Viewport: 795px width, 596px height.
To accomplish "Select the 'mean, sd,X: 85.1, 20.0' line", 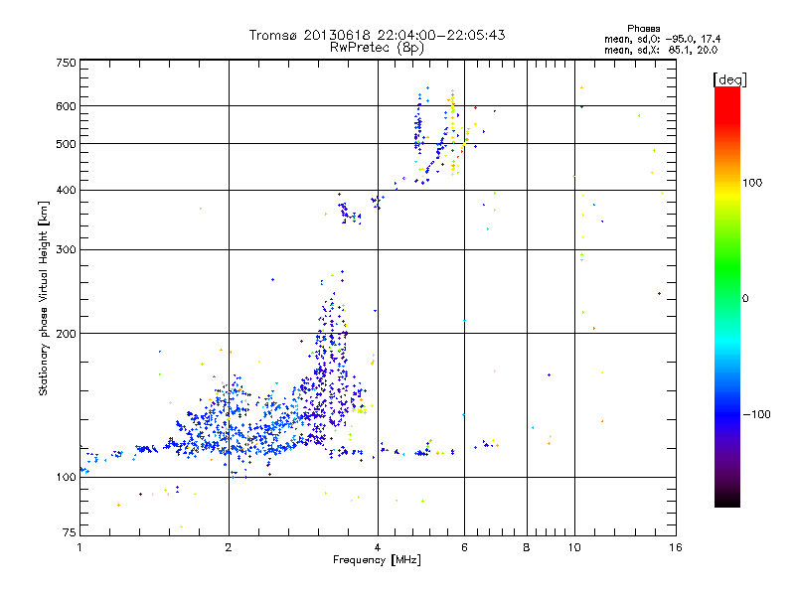I will click(661, 51).
